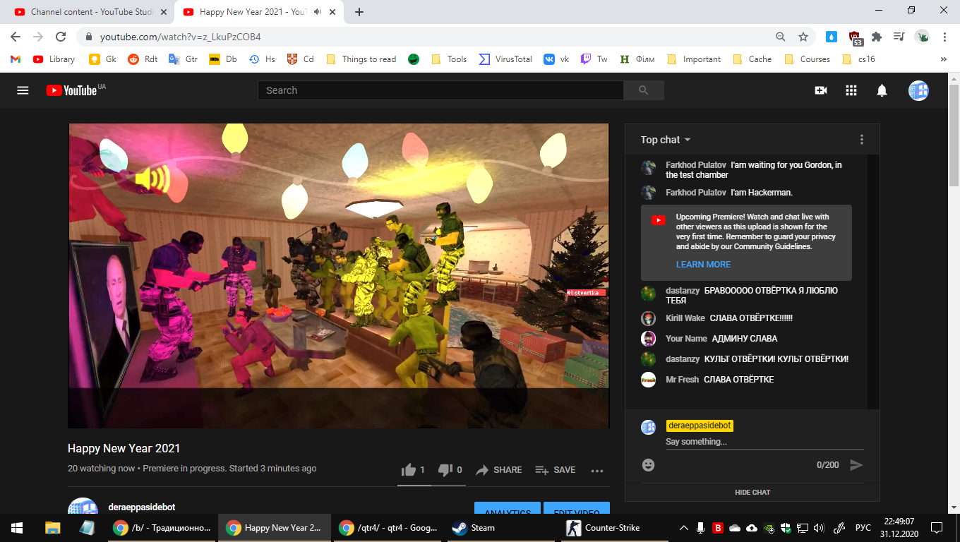
Task: Switch to Channel content YouTube Studio tab
Action: 91,12
